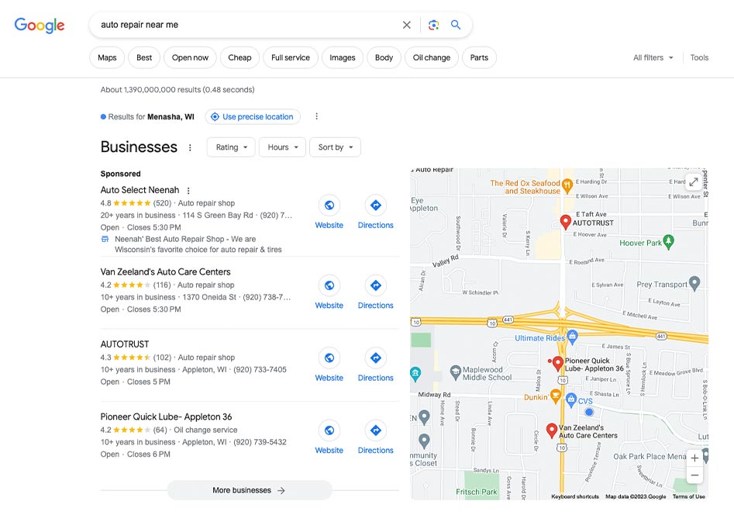Screen dimensions: 734x515
Task: Open Van Zeeland's Auto Care website icon
Action: (329, 285)
